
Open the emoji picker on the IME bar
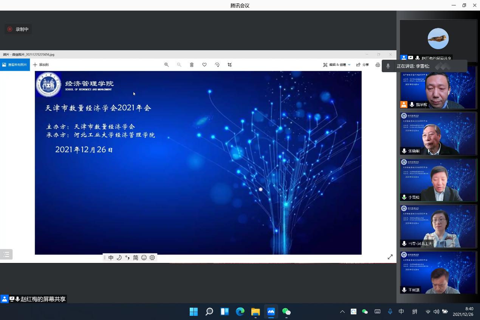[144, 257]
